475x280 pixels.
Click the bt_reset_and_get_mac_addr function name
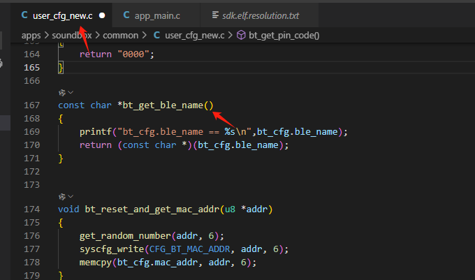click(x=152, y=209)
